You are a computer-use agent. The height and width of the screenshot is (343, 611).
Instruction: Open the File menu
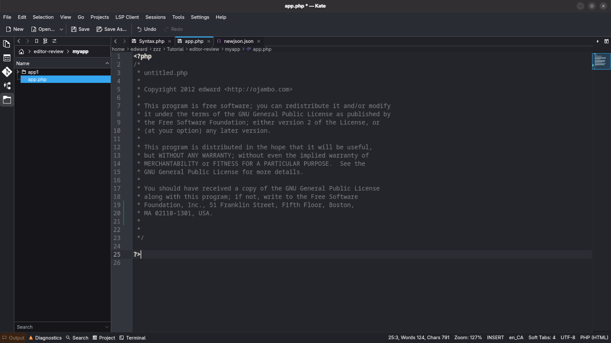point(7,17)
